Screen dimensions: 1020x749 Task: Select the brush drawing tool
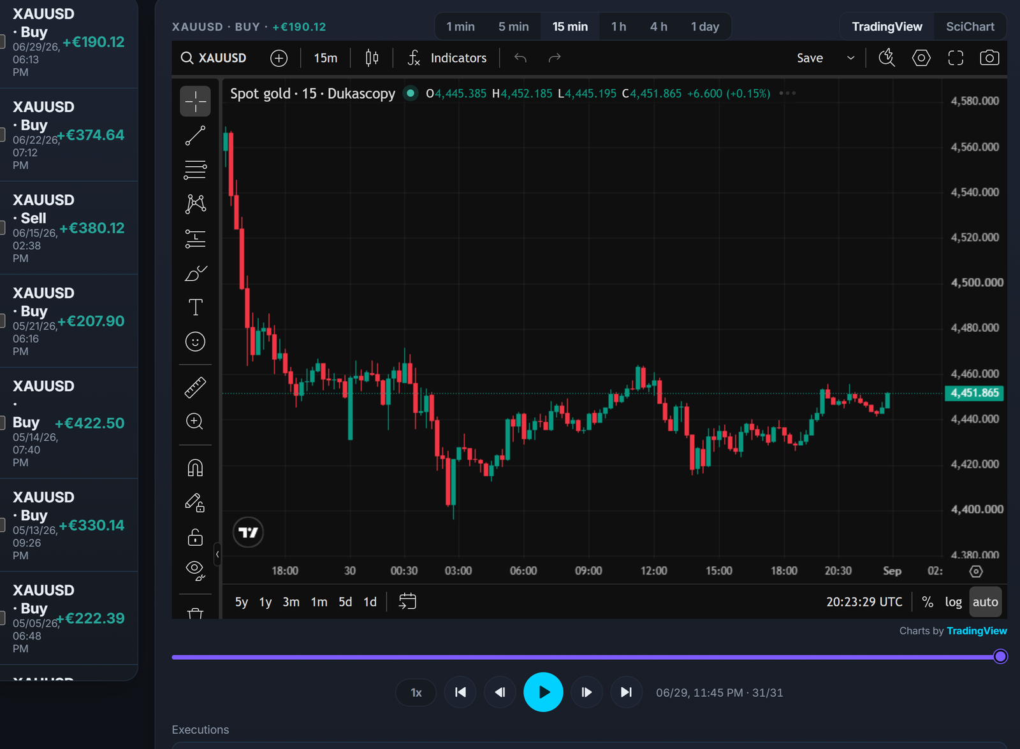point(195,273)
